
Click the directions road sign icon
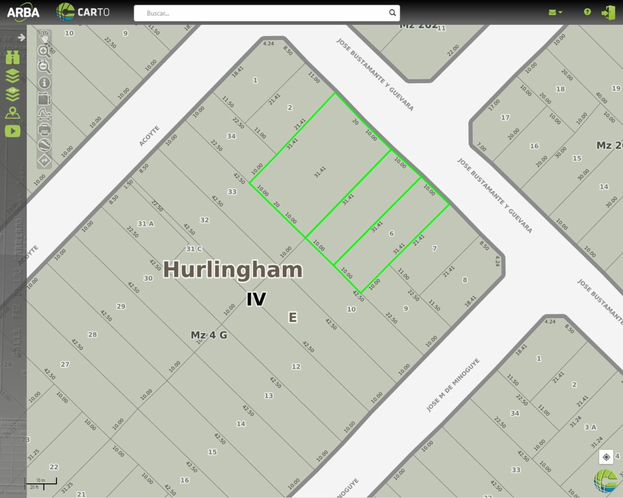(44, 161)
